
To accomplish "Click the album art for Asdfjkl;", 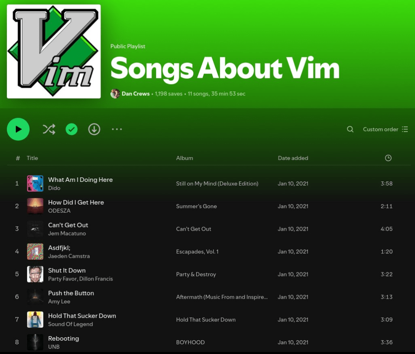I will tap(35, 252).
